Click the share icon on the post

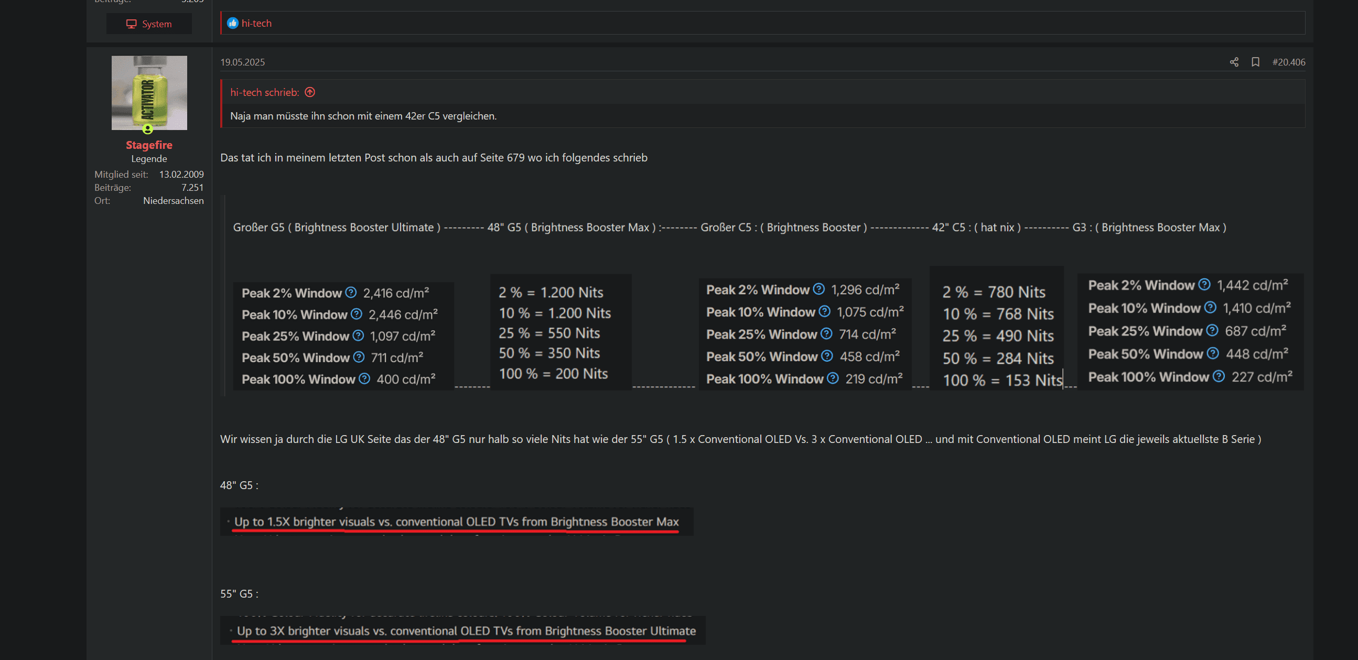point(1234,62)
